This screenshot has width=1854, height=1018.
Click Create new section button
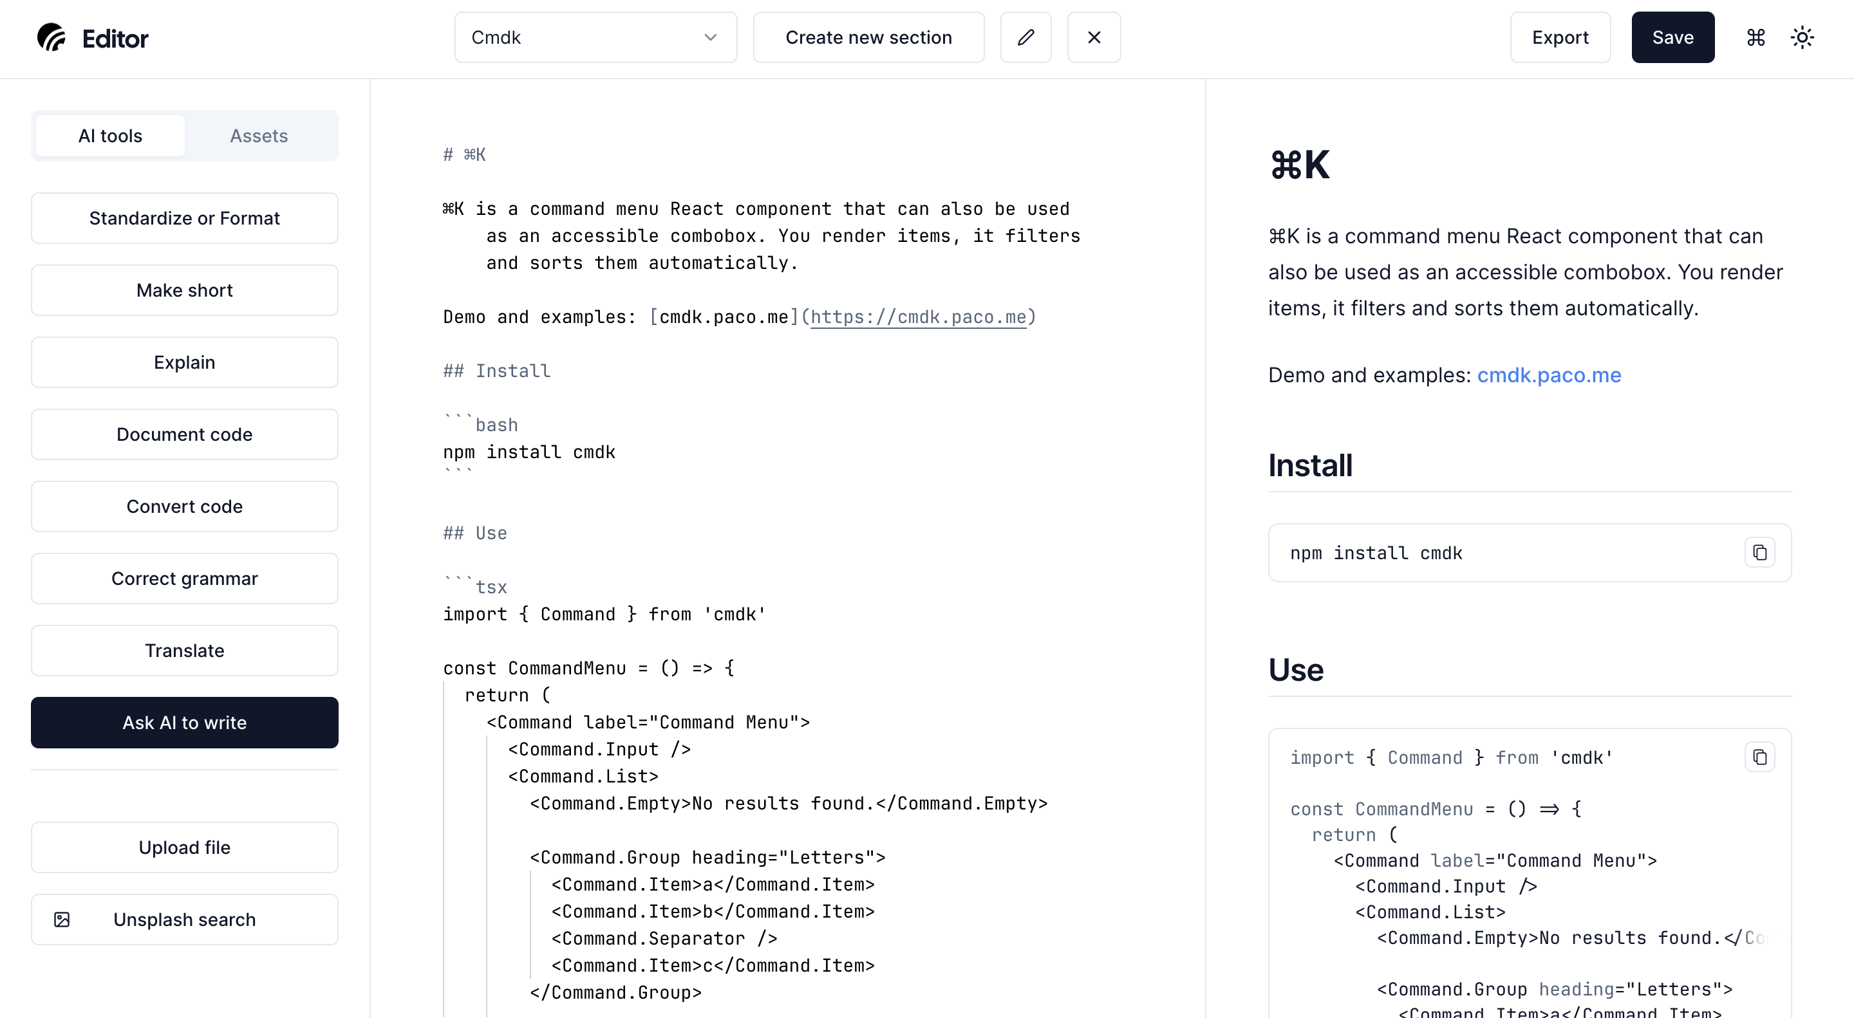[x=868, y=37]
